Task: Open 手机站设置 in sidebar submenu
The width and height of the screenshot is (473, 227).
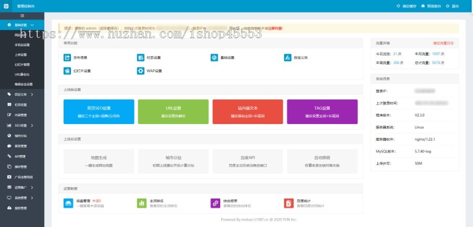Action: click(22, 45)
